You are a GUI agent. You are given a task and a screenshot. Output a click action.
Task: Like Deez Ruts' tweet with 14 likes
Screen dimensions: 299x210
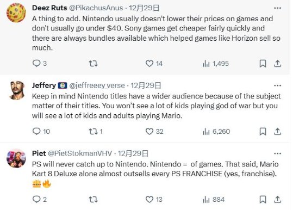pos(154,64)
